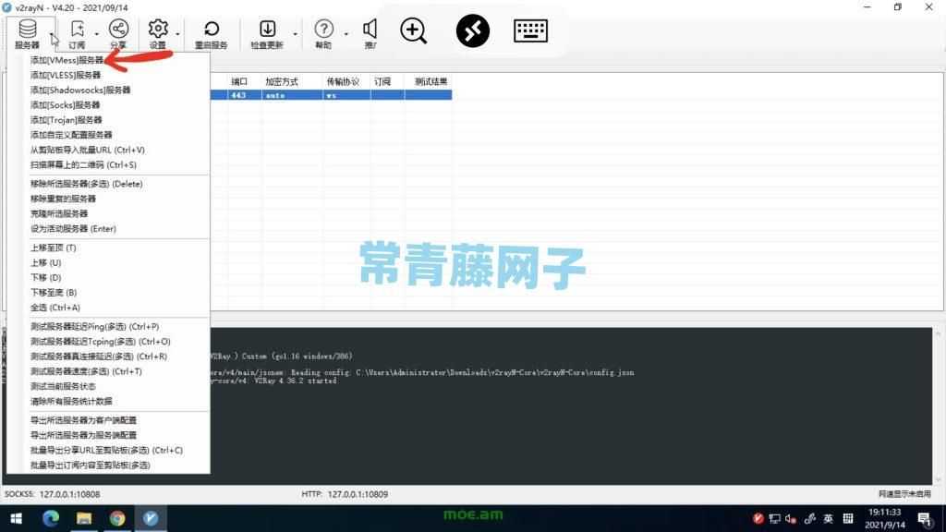This screenshot has width=946, height=532.
Task: Open the 设置 settings gear icon
Action: click(157, 28)
